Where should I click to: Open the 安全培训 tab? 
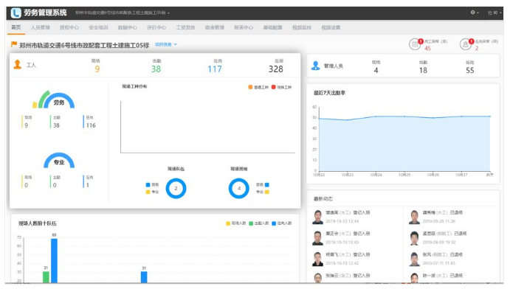[x=98, y=27]
